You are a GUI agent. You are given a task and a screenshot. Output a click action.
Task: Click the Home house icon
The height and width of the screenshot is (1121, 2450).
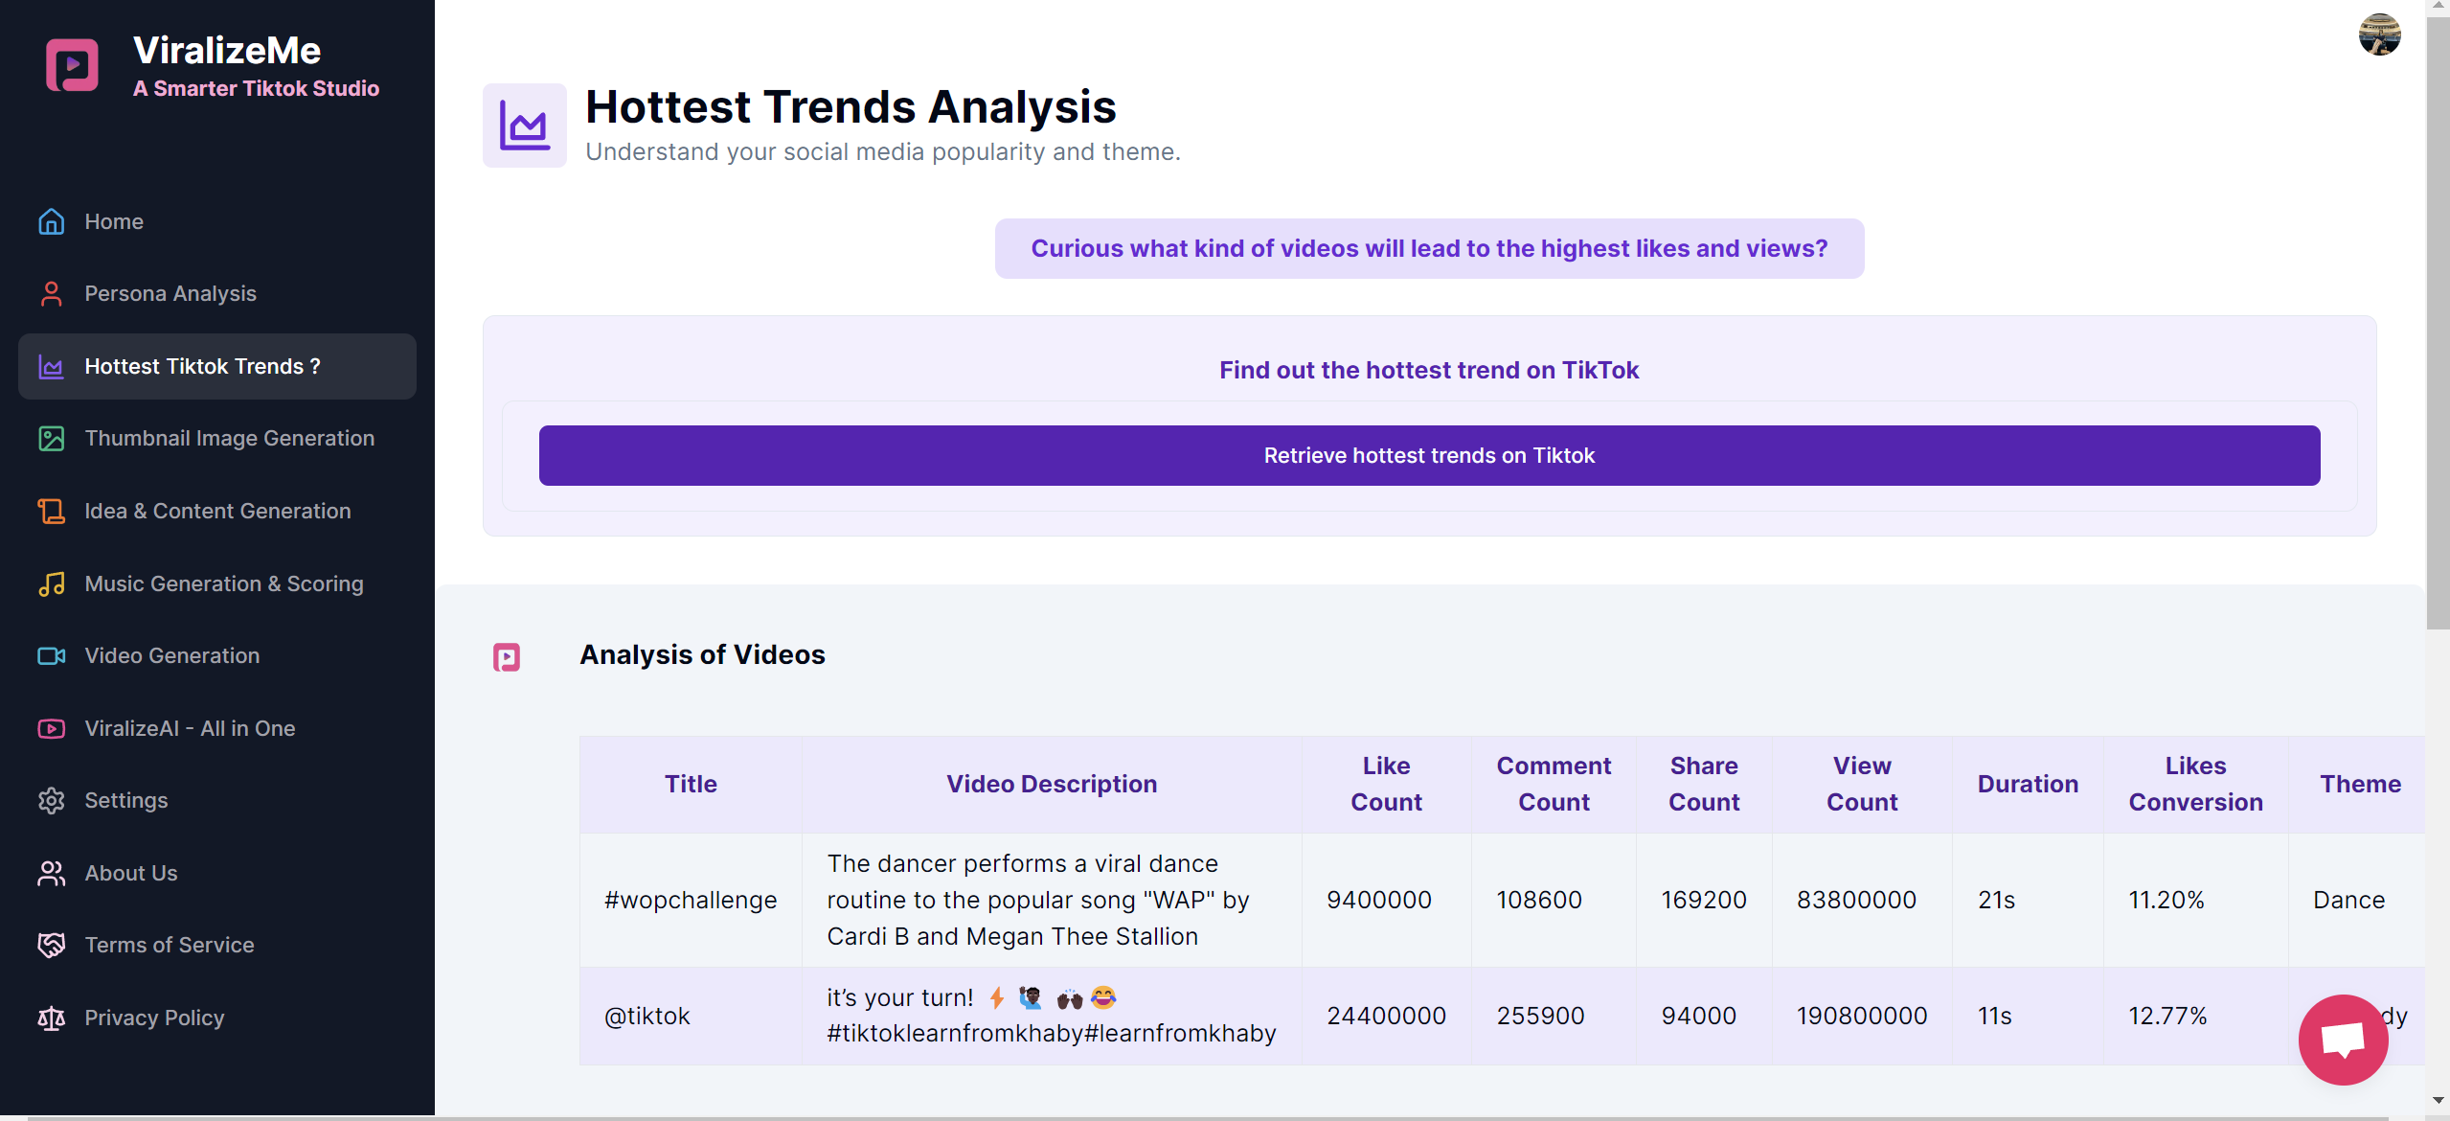pyautogui.click(x=51, y=221)
